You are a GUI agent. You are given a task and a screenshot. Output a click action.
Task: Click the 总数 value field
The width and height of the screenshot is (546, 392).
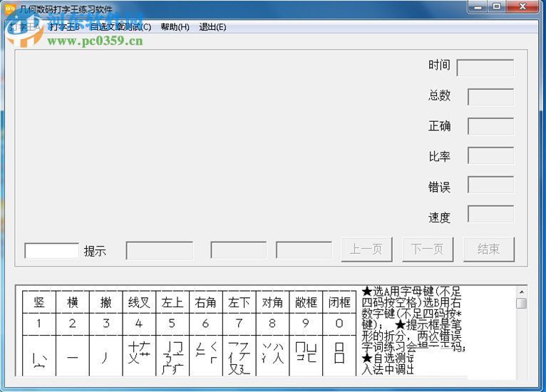(490, 97)
